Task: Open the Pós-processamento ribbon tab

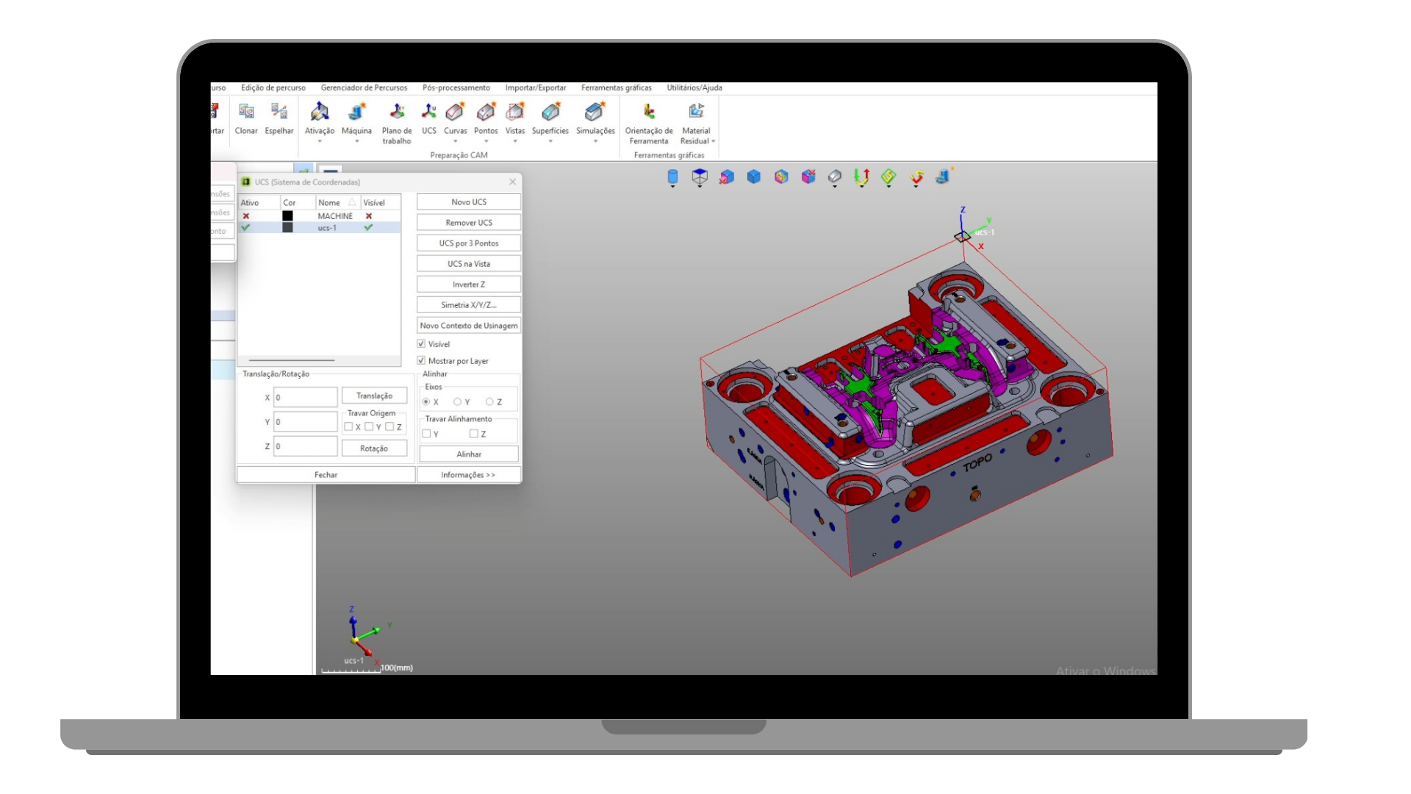Action: (x=456, y=87)
